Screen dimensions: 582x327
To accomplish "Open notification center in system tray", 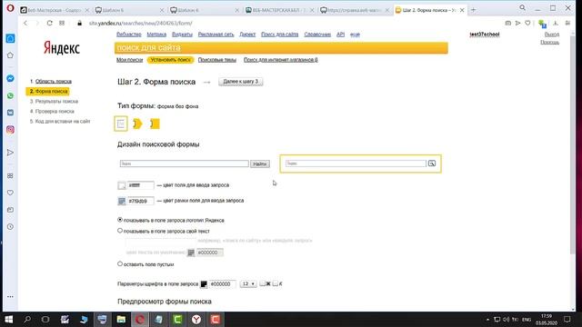I will tap(567, 320).
